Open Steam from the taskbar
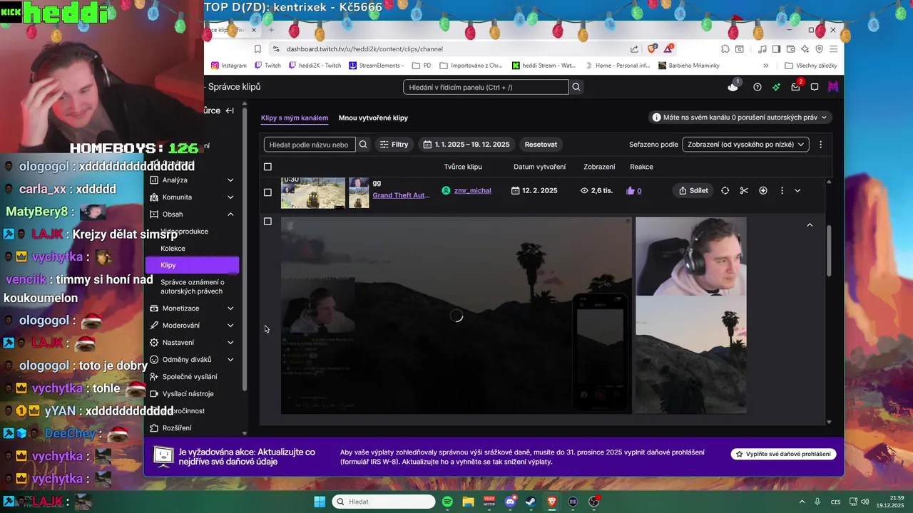The width and height of the screenshot is (913, 513). click(x=531, y=502)
